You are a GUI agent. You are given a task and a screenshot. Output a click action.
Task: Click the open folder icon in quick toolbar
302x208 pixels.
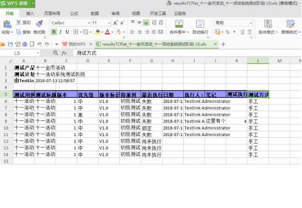coord(3,45)
